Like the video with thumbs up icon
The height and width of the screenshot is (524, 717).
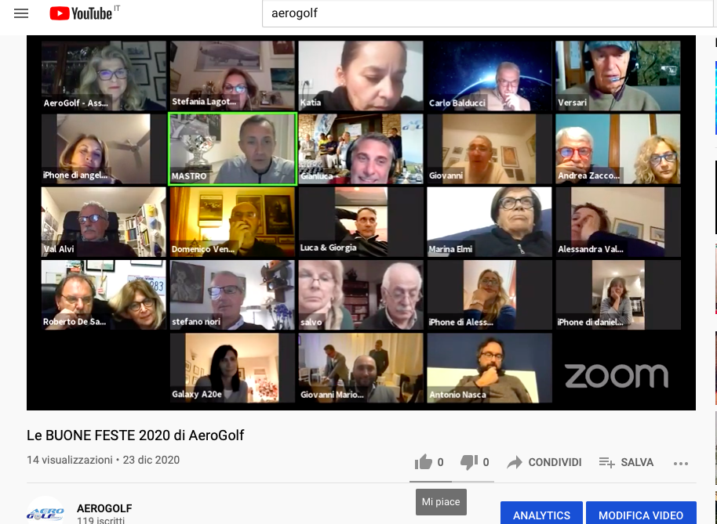click(x=424, y=462)
